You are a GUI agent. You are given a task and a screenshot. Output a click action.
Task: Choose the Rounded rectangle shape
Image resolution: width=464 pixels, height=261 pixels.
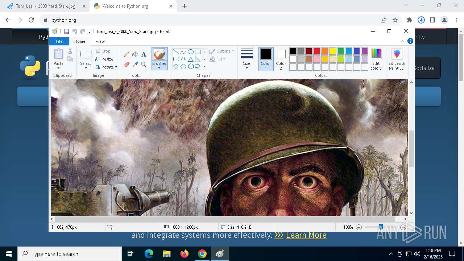click(x=176, y=59)
